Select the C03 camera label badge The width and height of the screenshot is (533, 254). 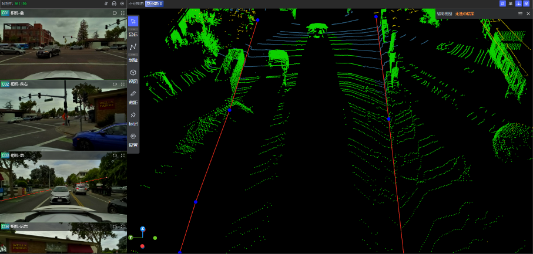[5, 155]
